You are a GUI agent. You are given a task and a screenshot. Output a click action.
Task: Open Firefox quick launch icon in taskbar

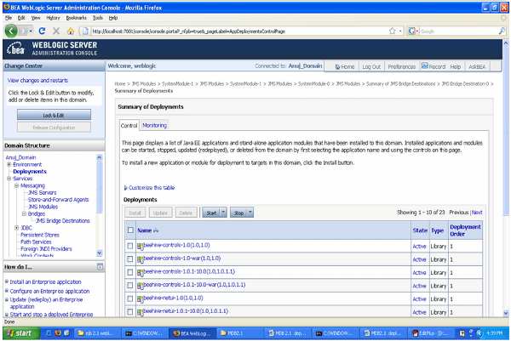pyautogui.click(x=58, y=333)
